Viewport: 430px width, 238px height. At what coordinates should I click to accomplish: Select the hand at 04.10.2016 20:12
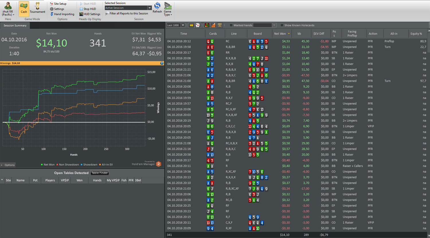pyautogui.click(x=297, y=41)
